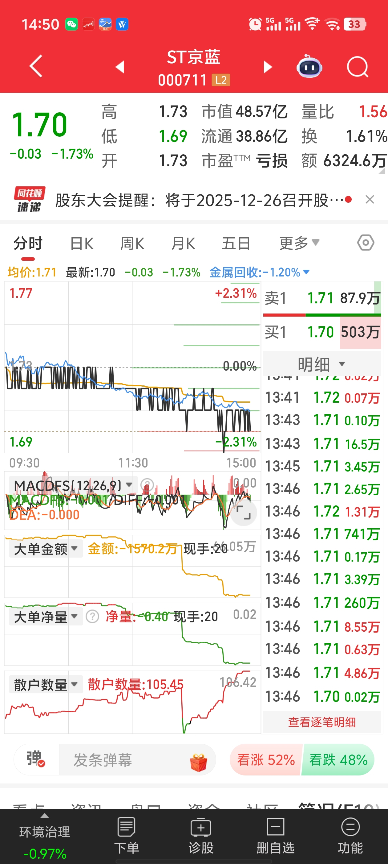Tap current price 1.70
Image resolution: width=388 pixels, height=864 pixels.
pyautogui.click(x=39, y=124)
